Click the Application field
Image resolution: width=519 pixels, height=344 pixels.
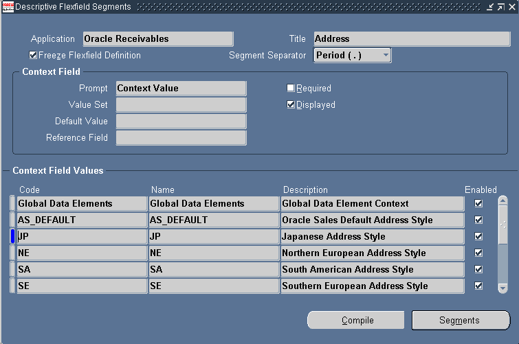(158, 38)
